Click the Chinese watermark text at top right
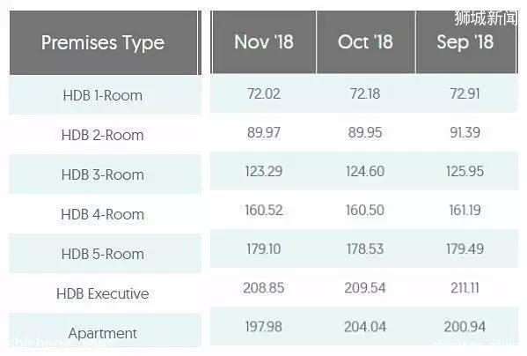 (486, 19)
